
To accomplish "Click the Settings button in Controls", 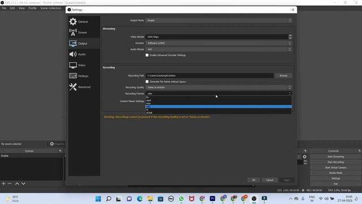I will [x=335, y=178].
